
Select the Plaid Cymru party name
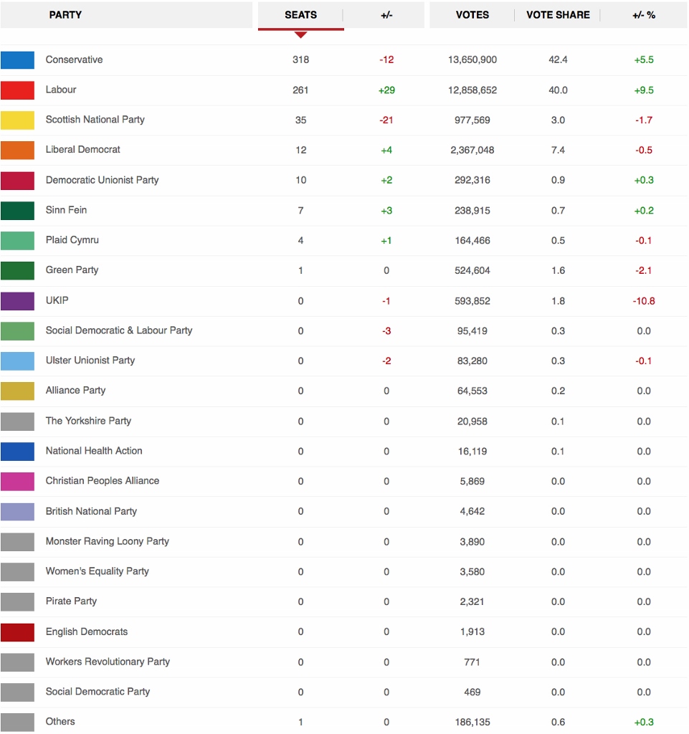(x=72, y=239)
